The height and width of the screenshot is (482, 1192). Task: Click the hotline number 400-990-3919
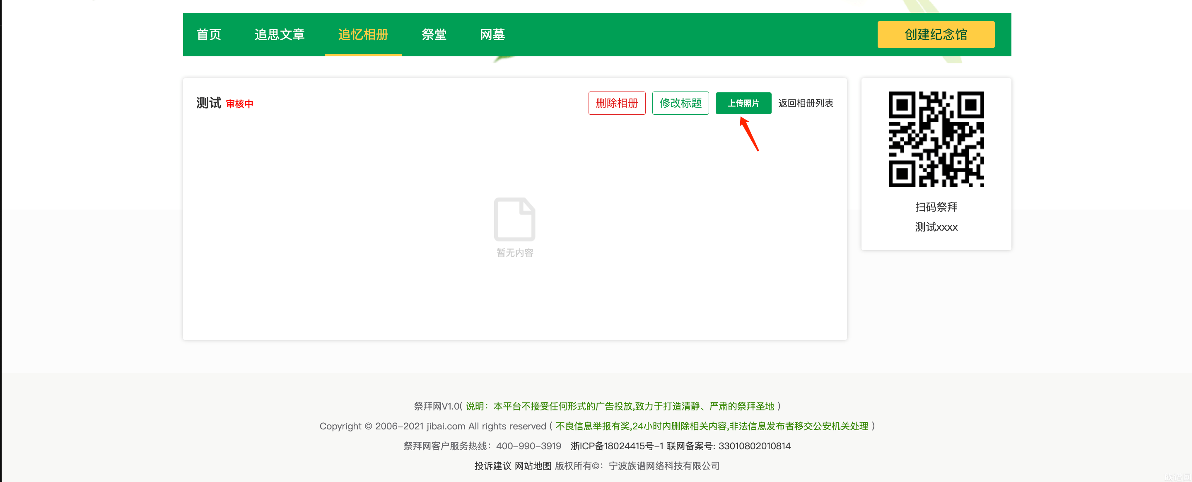(528, 446)
